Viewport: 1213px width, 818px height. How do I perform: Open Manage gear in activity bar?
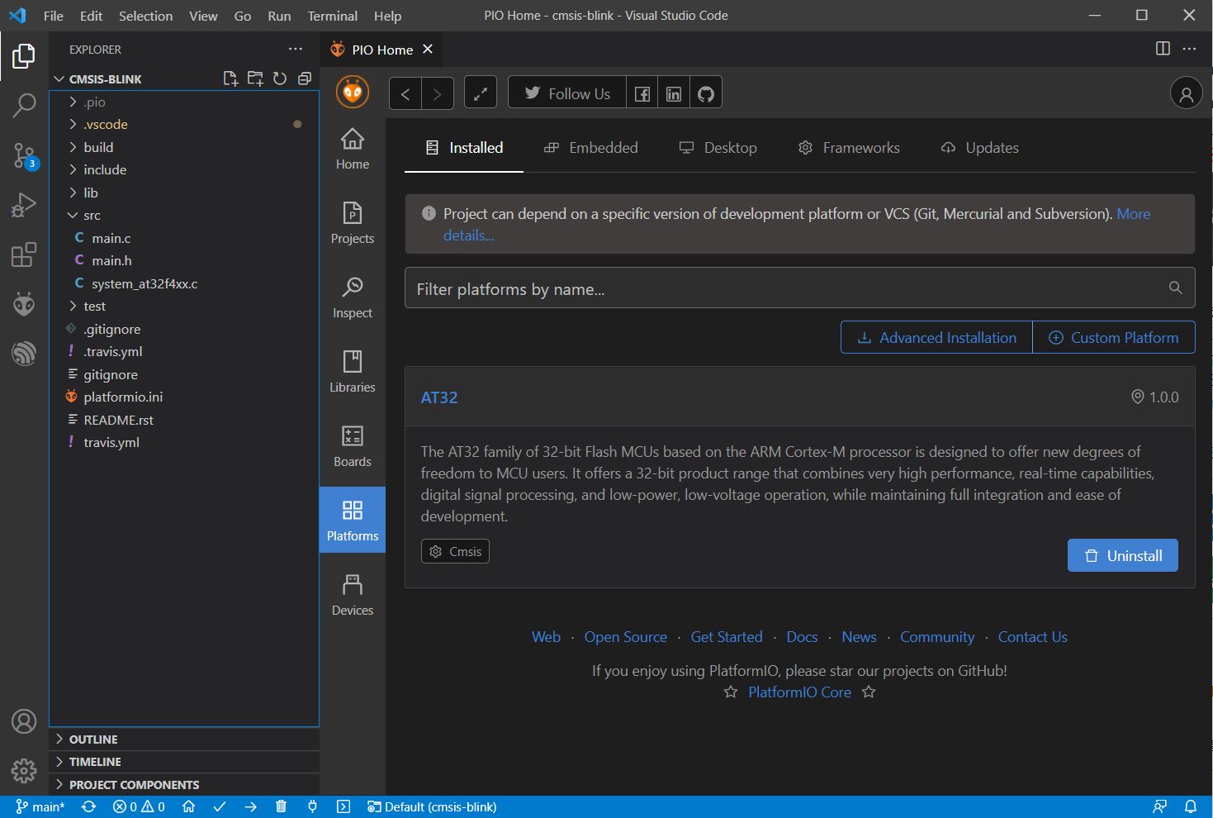coord(24,771)
